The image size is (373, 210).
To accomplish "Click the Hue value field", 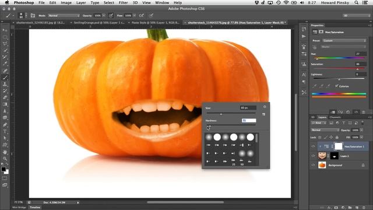I will [x=361, y=54].
